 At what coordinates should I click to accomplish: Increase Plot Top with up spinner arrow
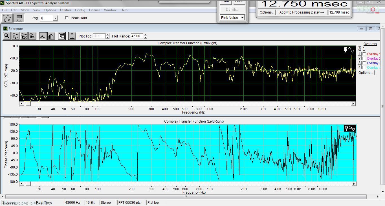pos(107,35)
